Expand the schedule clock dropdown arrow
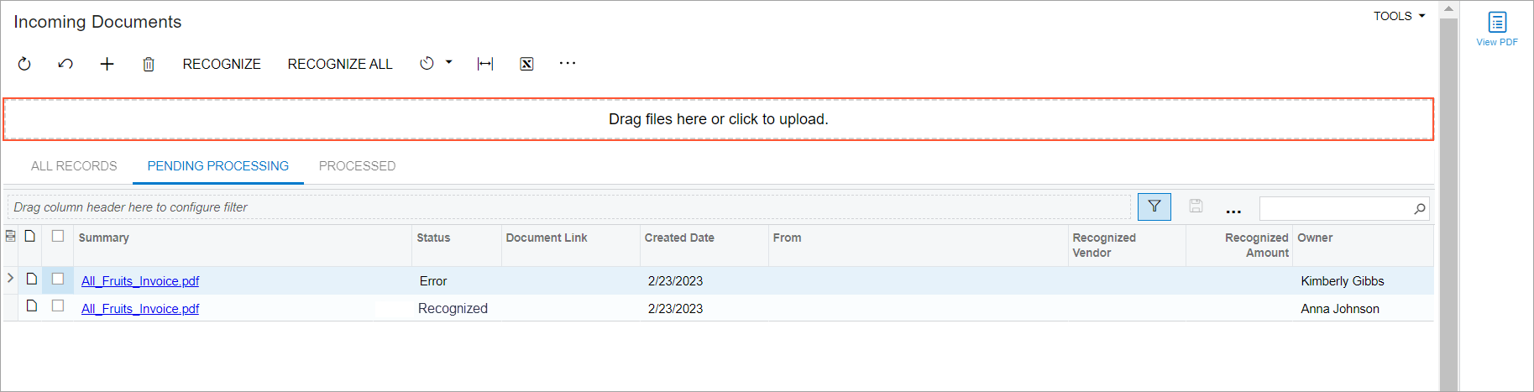Screen dimensions: 1534x392 449,62
